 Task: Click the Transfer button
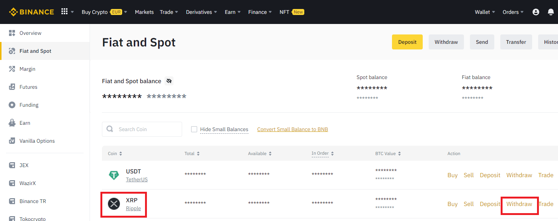pyautogui.click(x=516, y=42)
